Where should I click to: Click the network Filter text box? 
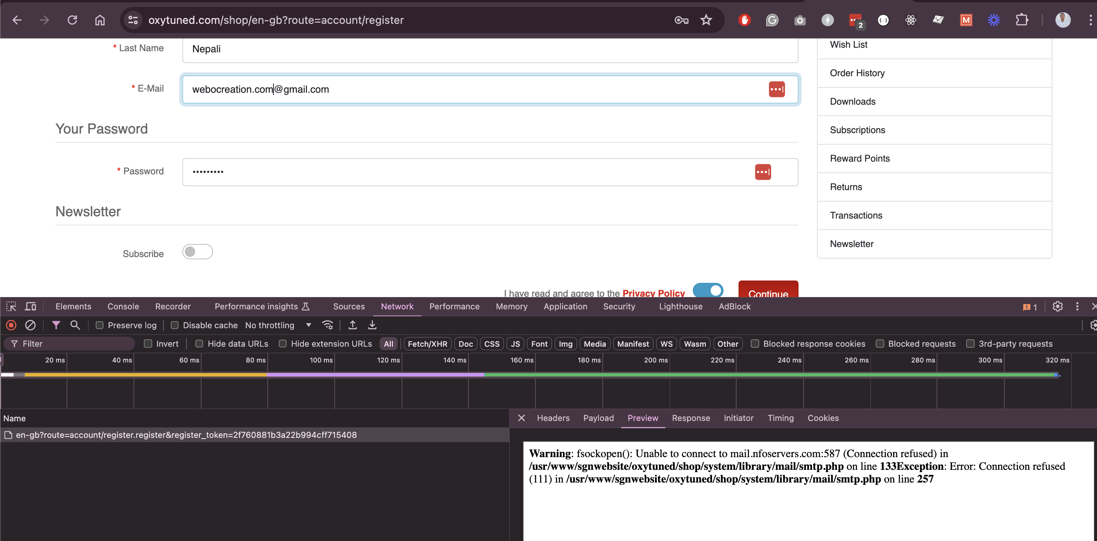click(69, 344)
